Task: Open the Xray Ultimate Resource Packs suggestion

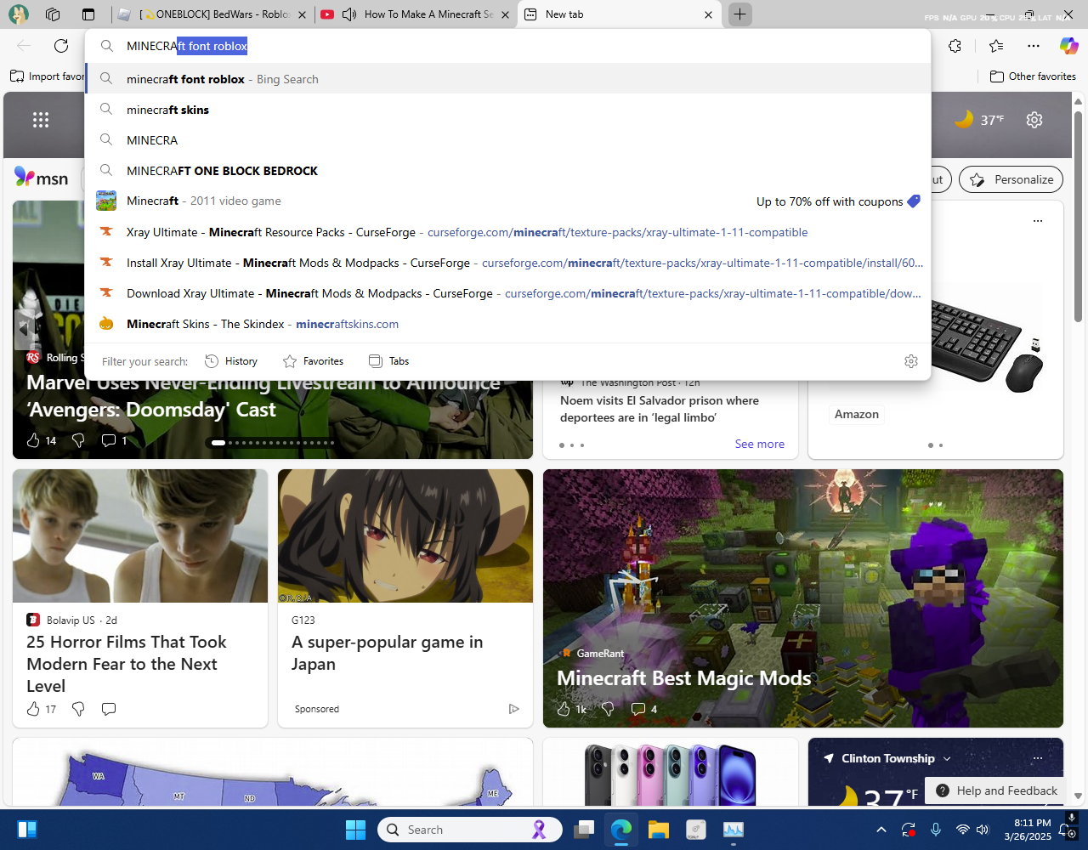Action: click(508, 232)
